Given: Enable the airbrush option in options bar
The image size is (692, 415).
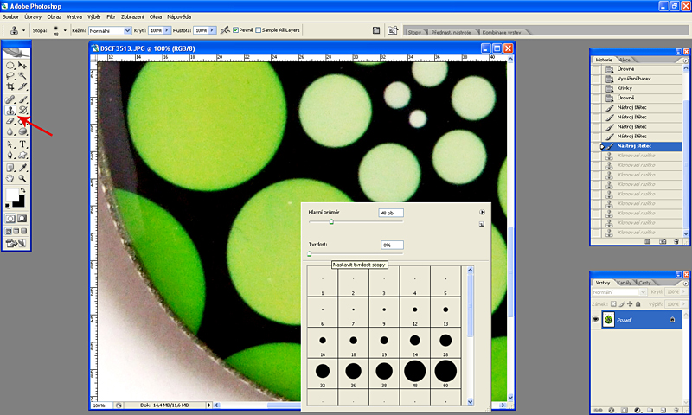Looking at the screenshot, I should (x=225, y=30).
